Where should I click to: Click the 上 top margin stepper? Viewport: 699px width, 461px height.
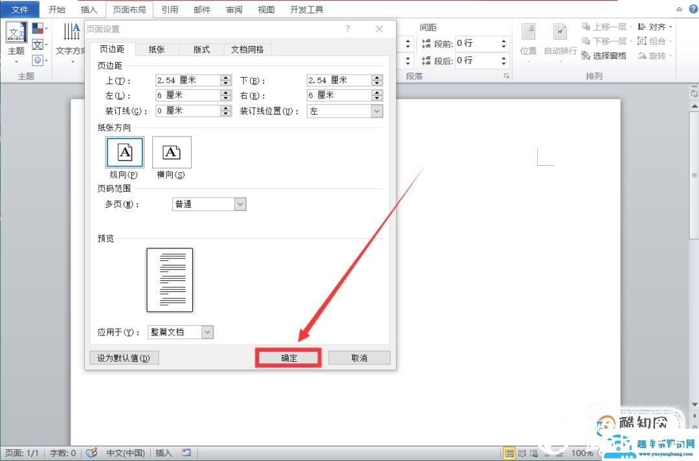(226, 80)
